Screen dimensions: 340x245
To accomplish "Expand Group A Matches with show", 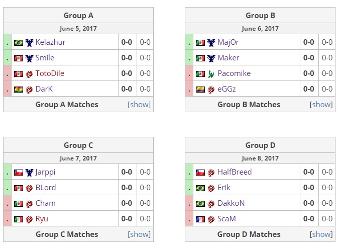I will click(x=139, y=105).
